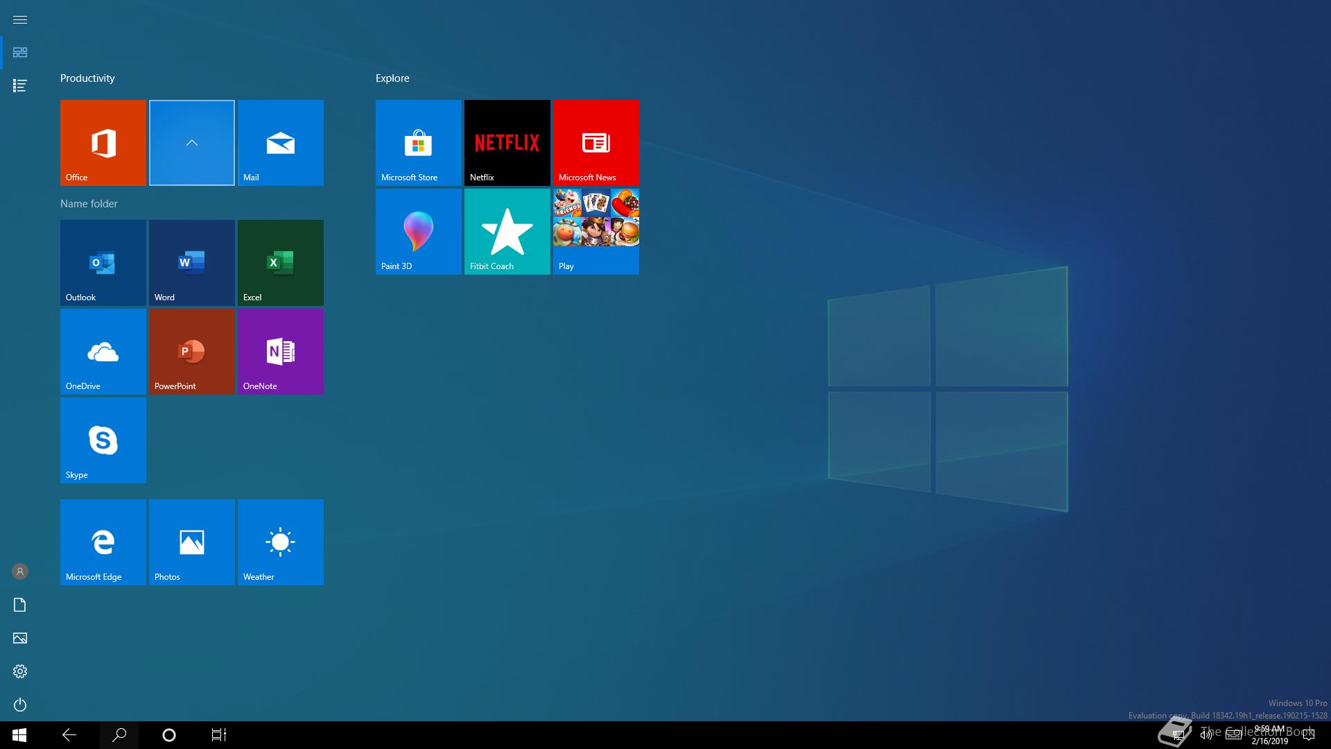
Task: Open Cortana circle on the taskbar
Action: click(169, 735)
